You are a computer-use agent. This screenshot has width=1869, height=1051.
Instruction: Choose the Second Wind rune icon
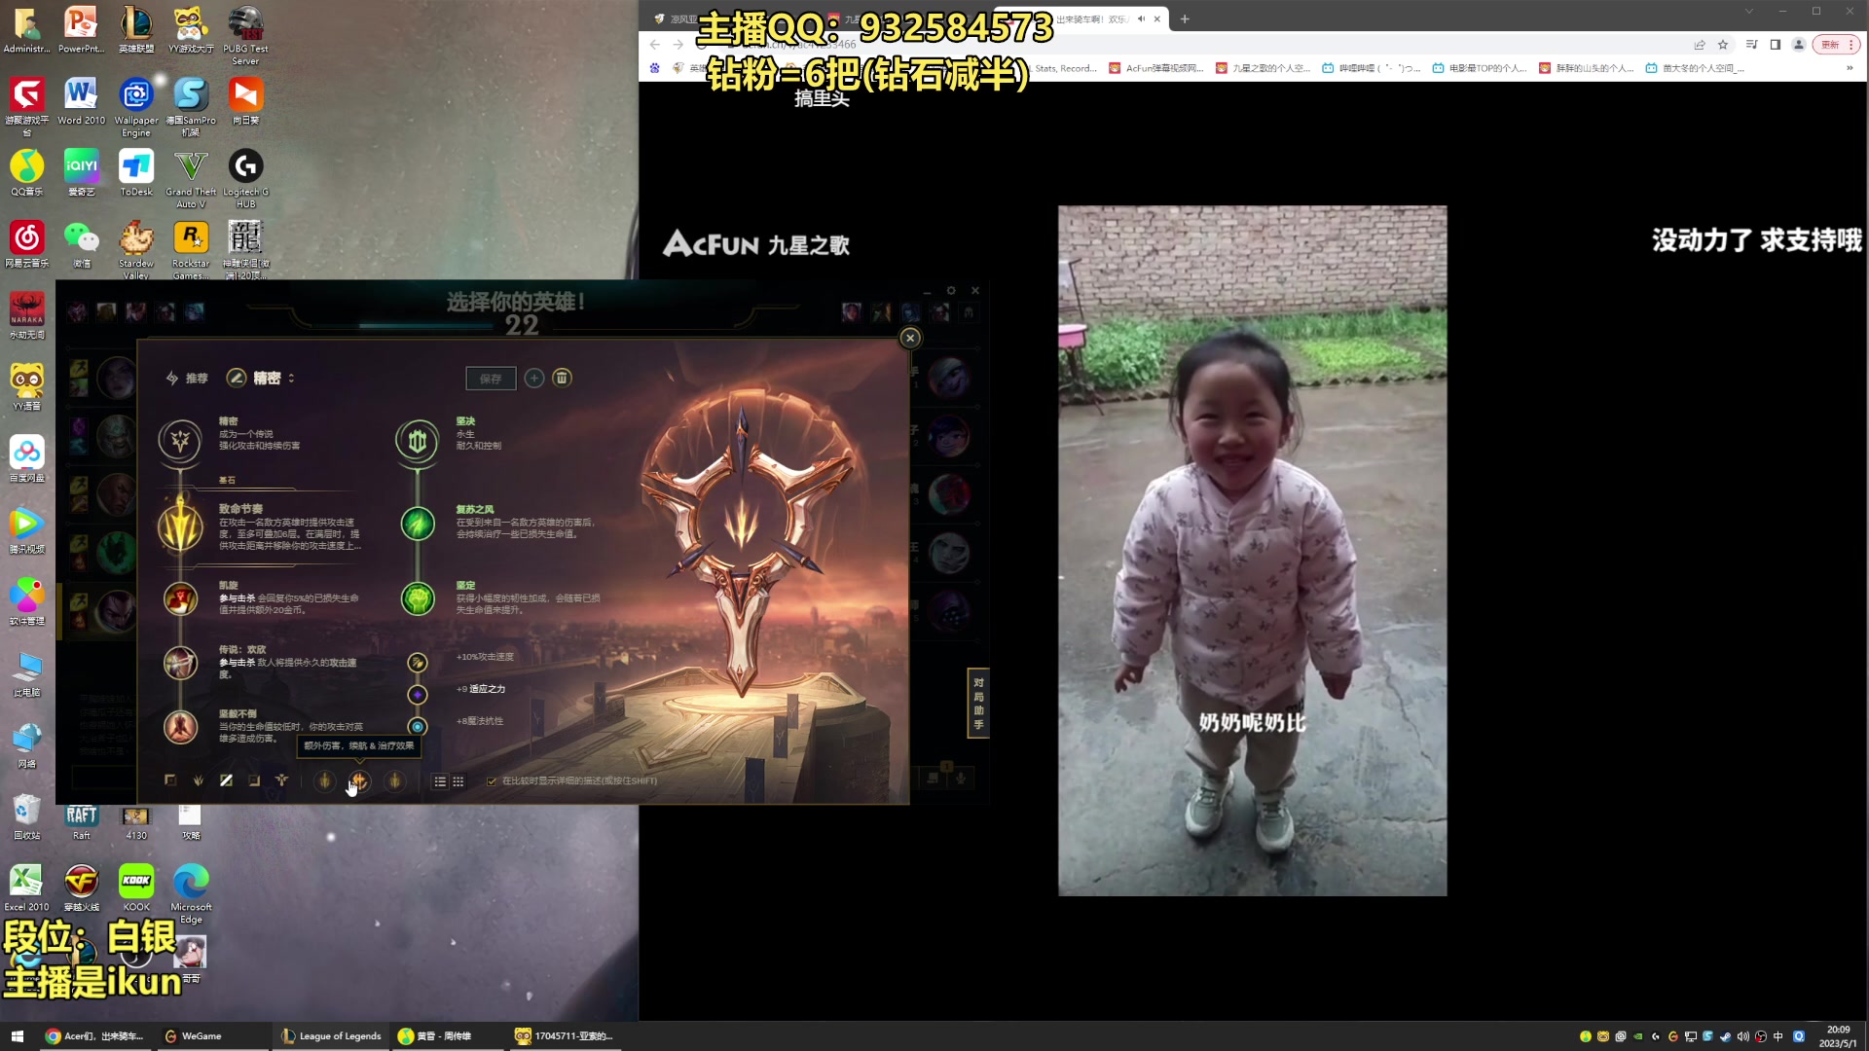pos(418,524)
